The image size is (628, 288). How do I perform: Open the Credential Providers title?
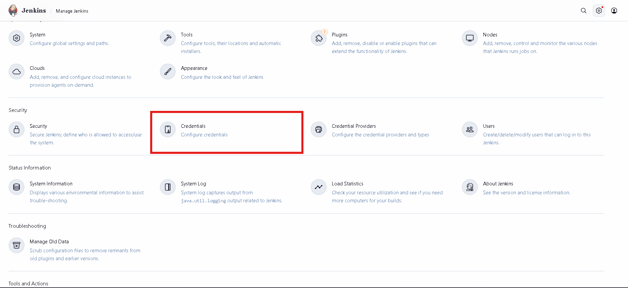pyautogui.click(x=354, y=126)
